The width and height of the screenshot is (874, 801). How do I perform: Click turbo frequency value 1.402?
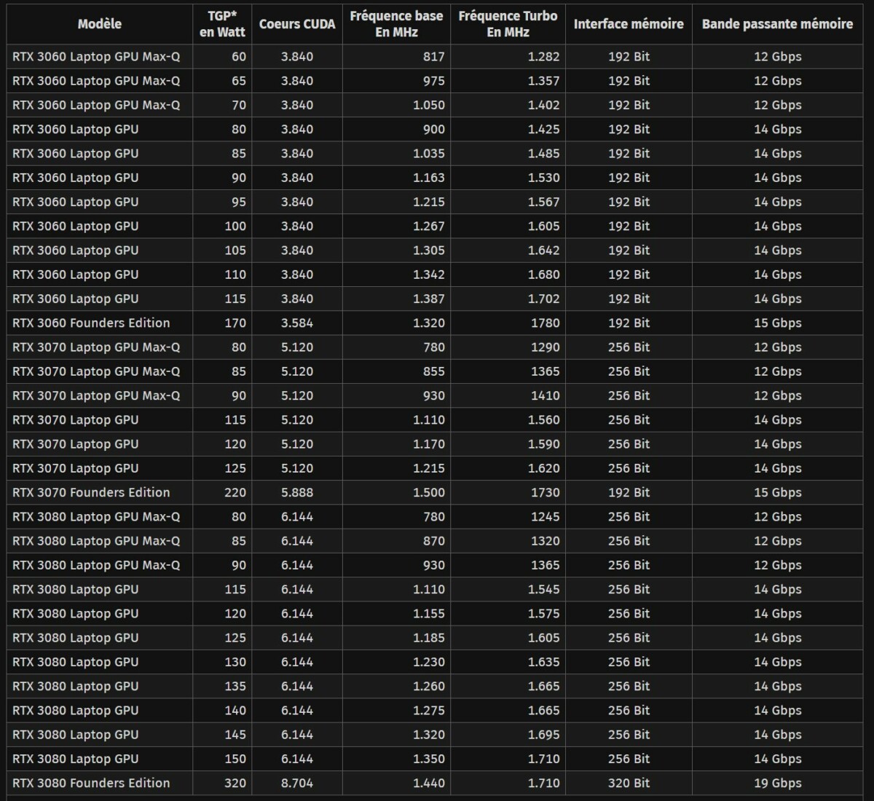544,105
